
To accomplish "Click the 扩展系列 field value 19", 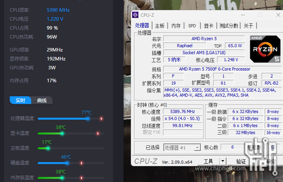I will (x=173, y=83).
